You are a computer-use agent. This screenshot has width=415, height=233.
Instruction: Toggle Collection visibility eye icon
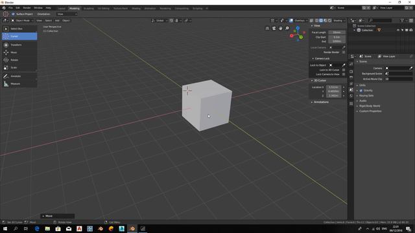point(397,30)
